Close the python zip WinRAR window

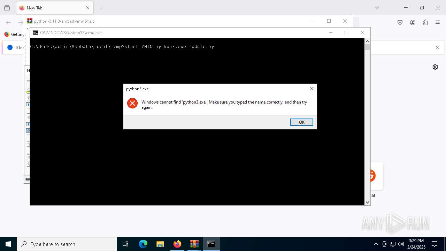tap(345, 21)
